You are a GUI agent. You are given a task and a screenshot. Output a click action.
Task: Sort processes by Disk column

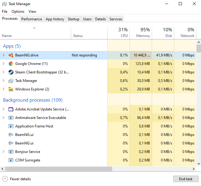pyautogui.click(x=163, y=33)
